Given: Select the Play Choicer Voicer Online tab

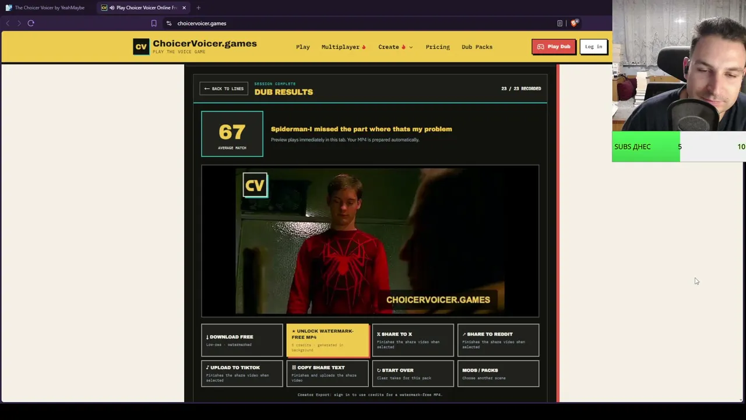Looking at the screenshot, I should (x=143, y=8).
